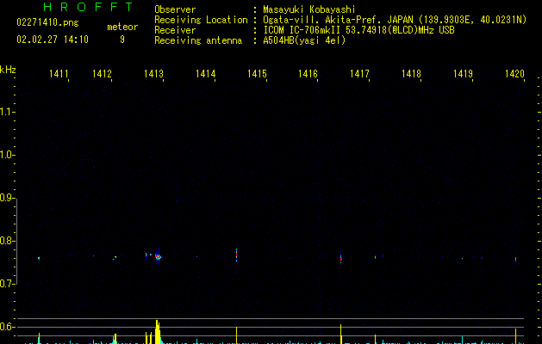Click the 0.7 kHz frequency label
The image size is (542, 344).
click(7, 284)
